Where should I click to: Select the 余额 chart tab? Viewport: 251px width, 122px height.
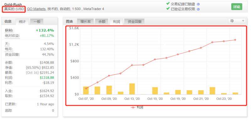(102, 22)
